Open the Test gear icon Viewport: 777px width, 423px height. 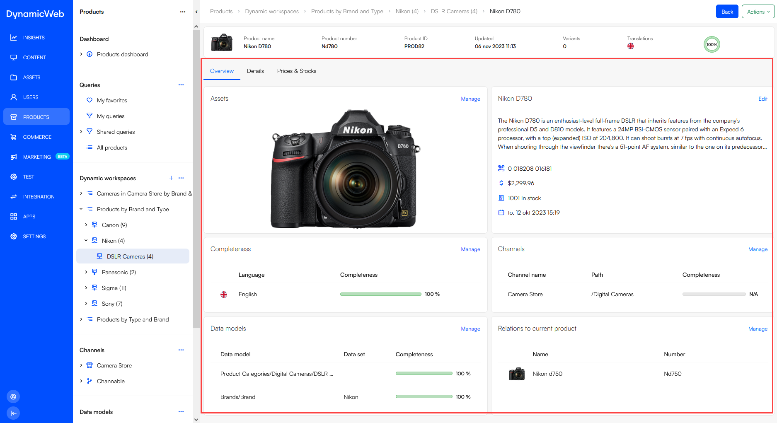tap(14, 177)
